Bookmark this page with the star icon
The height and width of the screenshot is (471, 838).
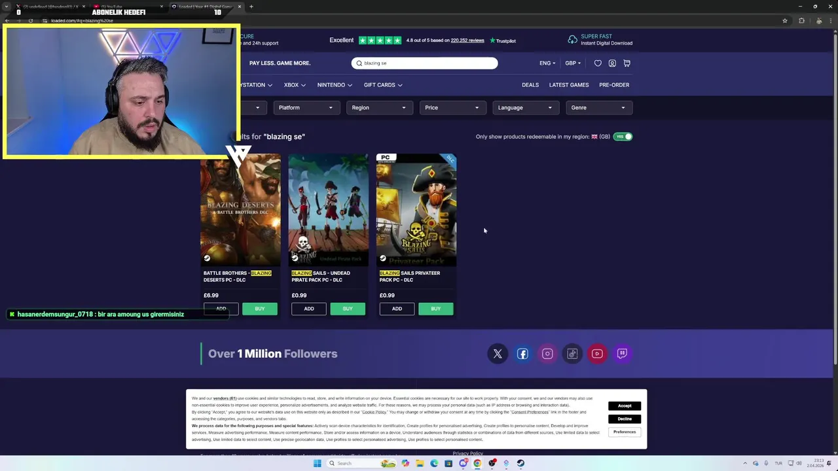click(x=784, y=21)
